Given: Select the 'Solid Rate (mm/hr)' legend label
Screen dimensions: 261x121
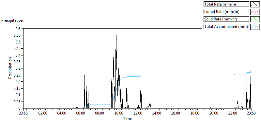Looking at the screenshot, I should tap(226, 19).
